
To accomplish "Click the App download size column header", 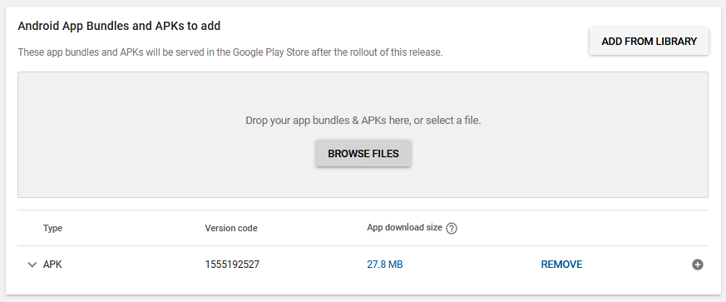I will pos(404,227).
